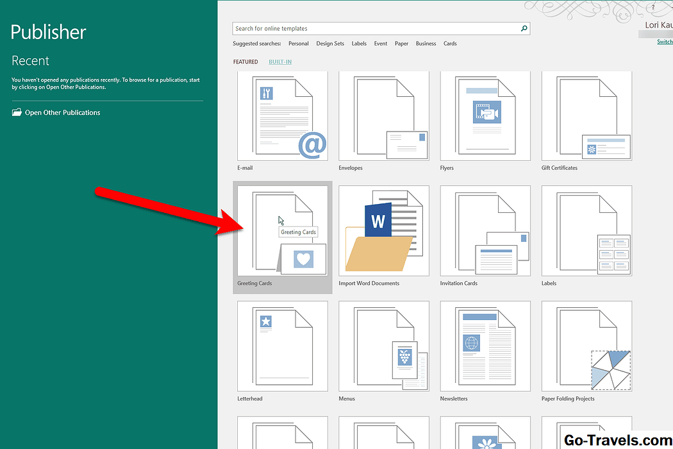Choose the Labels suggested search link
This screenshot has width=673, height=449.
point(359,44)
